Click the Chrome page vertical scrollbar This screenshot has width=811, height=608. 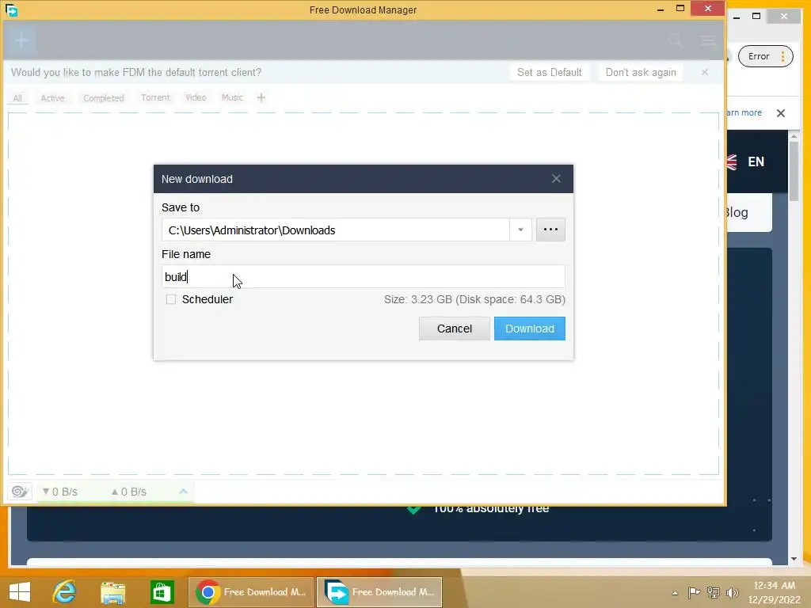794,171
